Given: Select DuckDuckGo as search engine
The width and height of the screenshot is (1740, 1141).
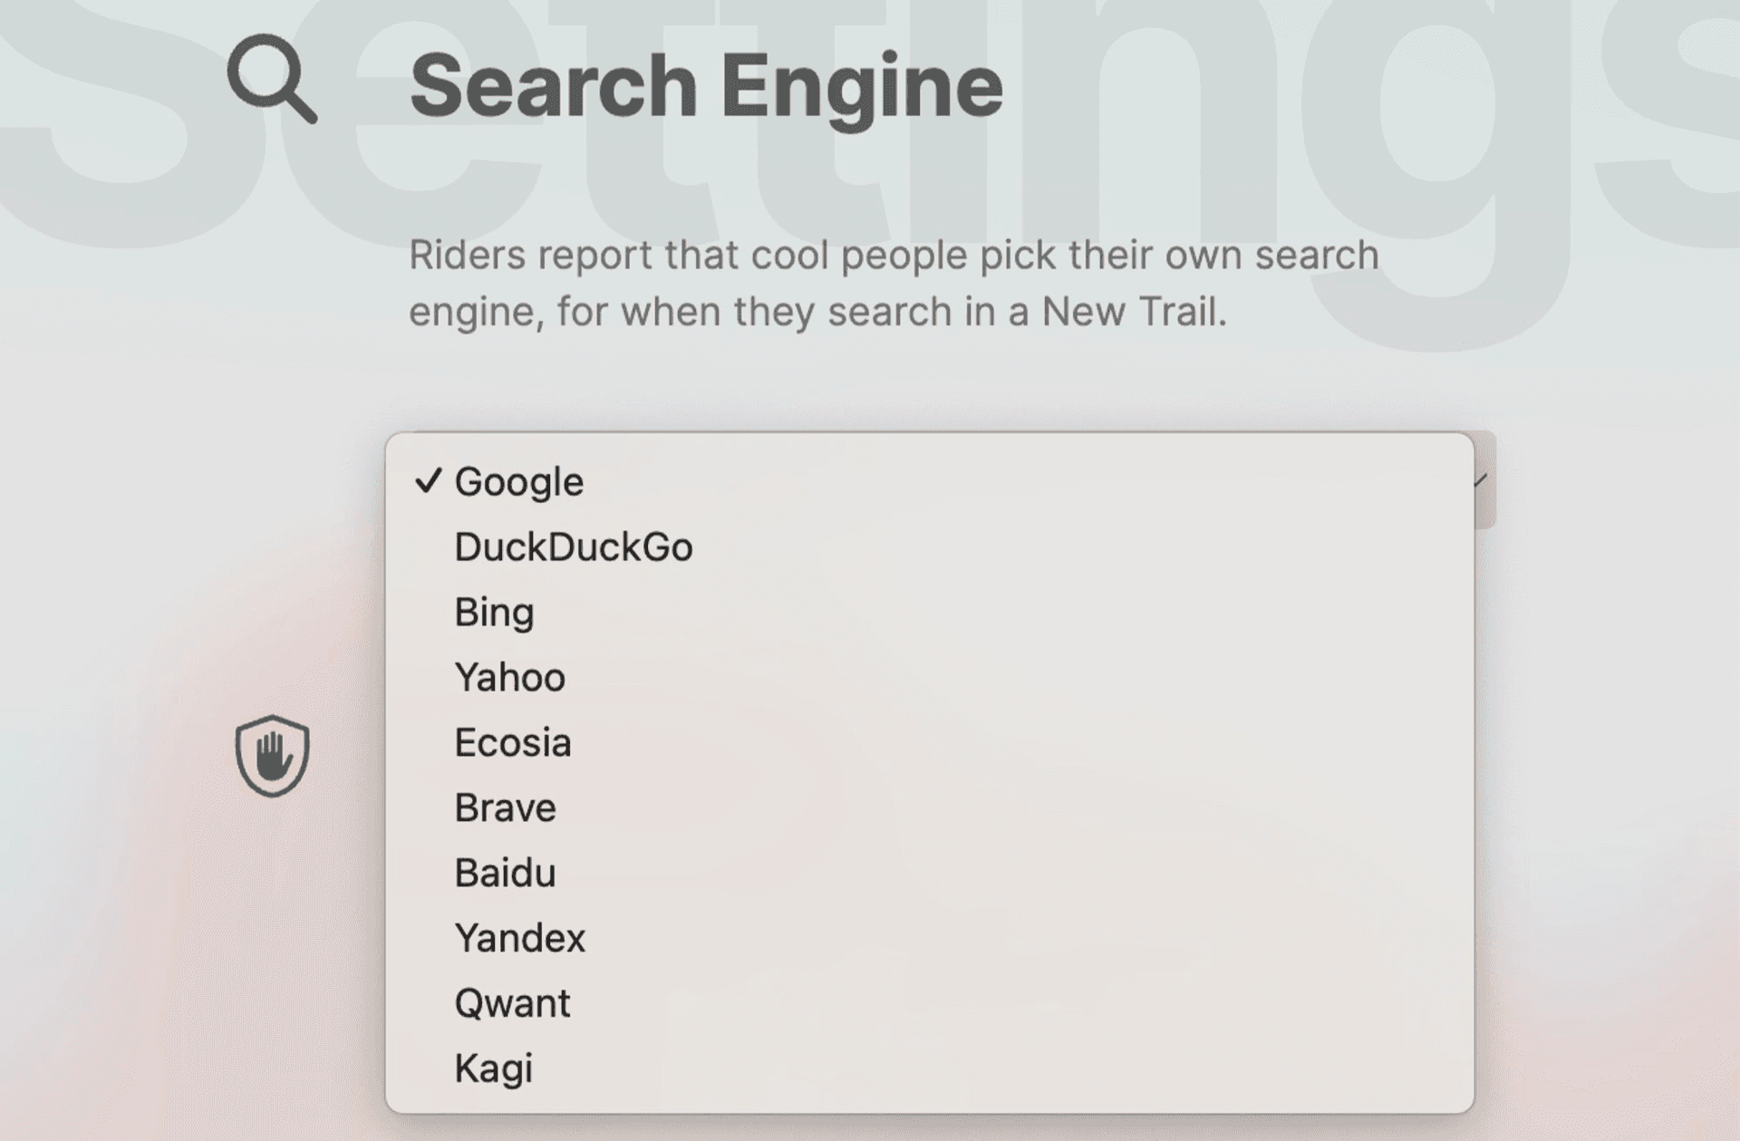Looking at the screenshot, I should coord(575,547).
